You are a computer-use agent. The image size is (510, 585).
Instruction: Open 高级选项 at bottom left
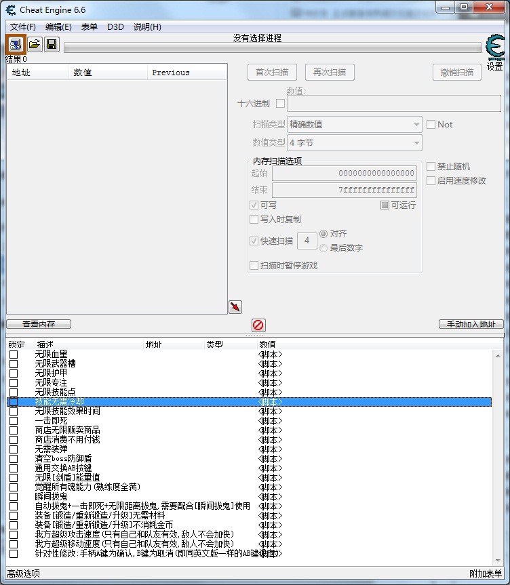pos(24,573)
